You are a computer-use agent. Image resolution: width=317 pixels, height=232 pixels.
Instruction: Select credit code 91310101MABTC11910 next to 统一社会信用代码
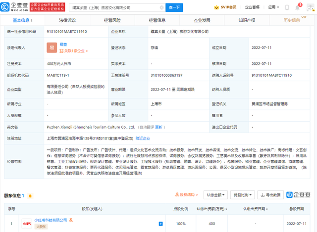click(x=67, y=32)
